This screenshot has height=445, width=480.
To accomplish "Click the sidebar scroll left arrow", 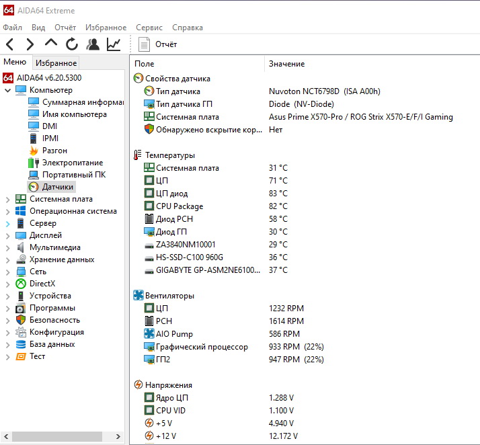I will pos(6,436).
